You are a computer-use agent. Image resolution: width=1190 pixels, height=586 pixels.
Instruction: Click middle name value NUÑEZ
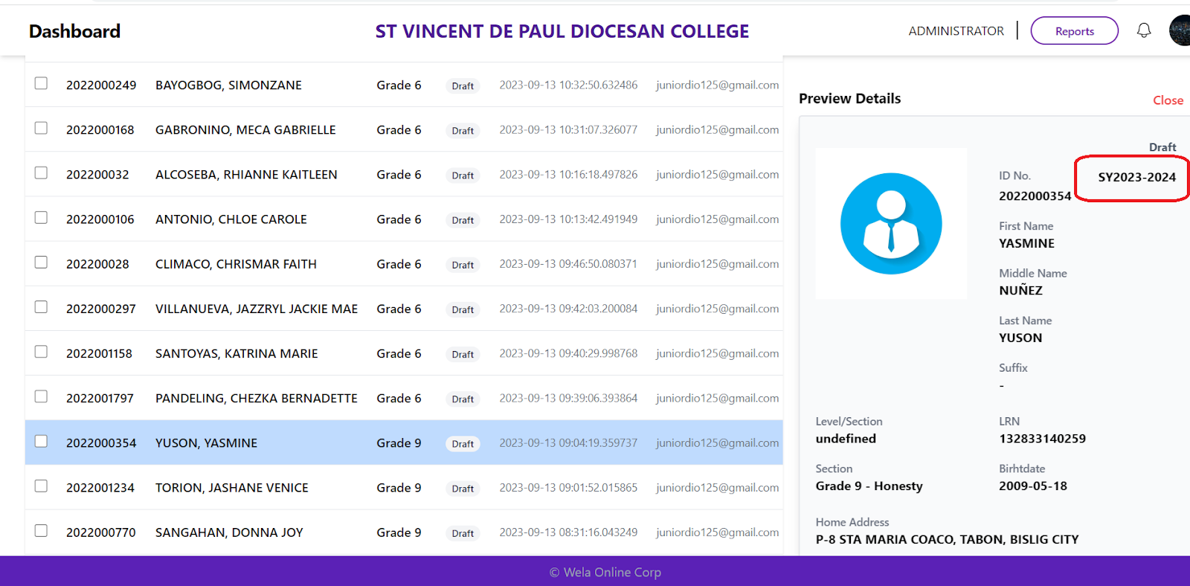click(x=1020, y=290)
